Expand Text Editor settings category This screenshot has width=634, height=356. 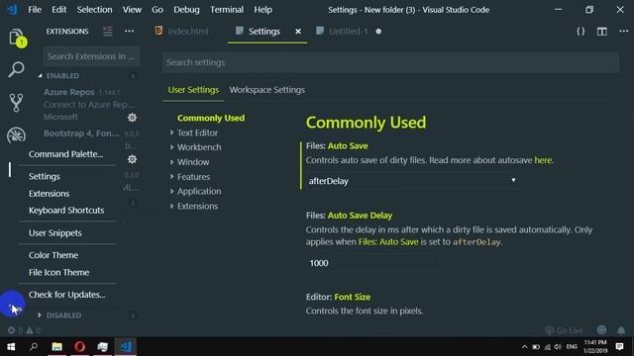click(197, 133)
